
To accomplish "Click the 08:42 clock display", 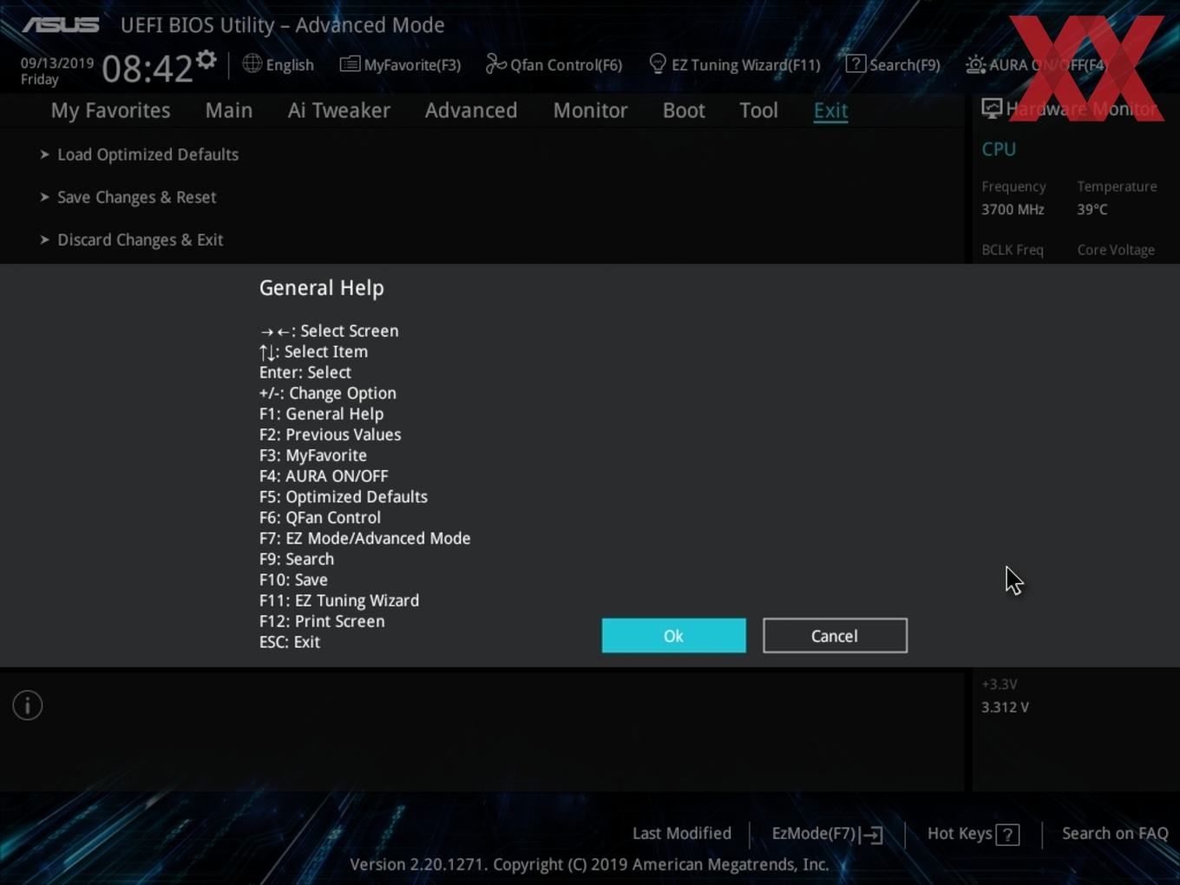I will [147, 68].
